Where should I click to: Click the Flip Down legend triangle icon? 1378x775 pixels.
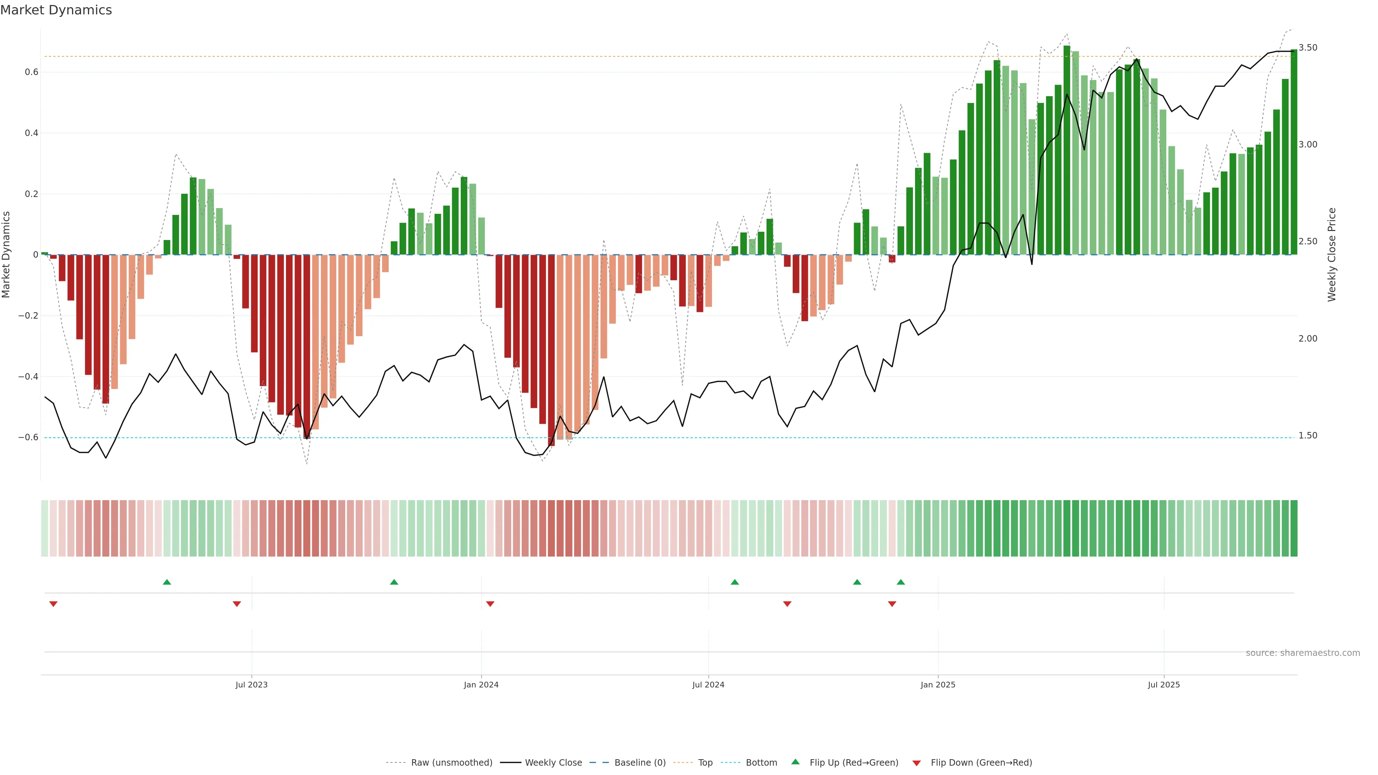click(917, 763)
